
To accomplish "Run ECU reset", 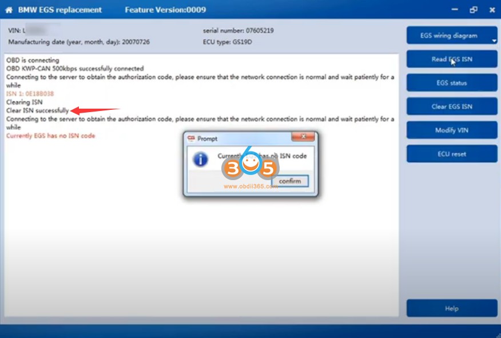I will [452, 154].
